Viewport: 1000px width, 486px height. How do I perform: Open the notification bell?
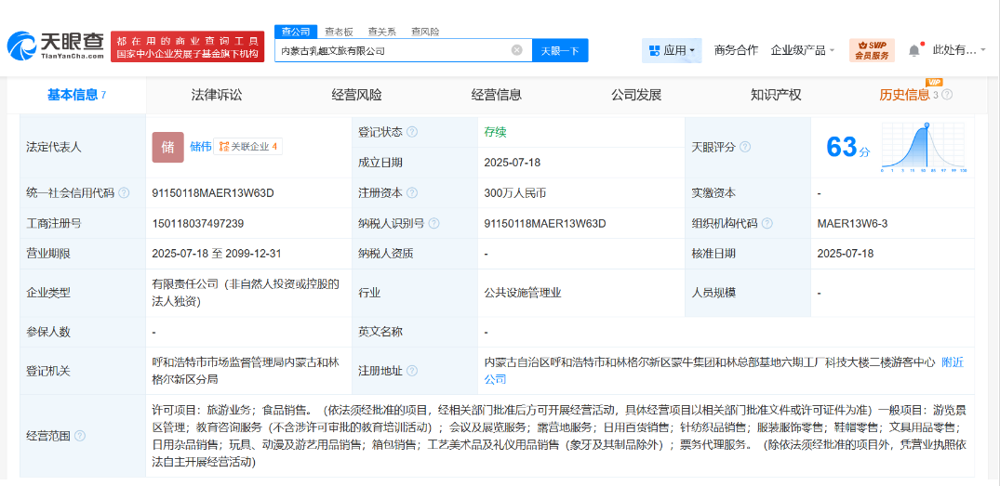(914, 50)
